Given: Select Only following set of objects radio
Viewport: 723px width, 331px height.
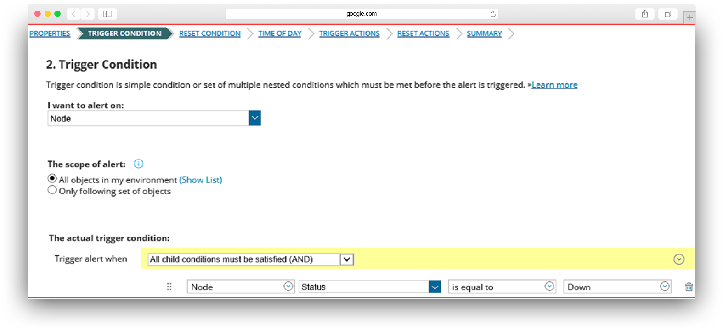Looking at the screenshot, I should (x=52, y=190).
